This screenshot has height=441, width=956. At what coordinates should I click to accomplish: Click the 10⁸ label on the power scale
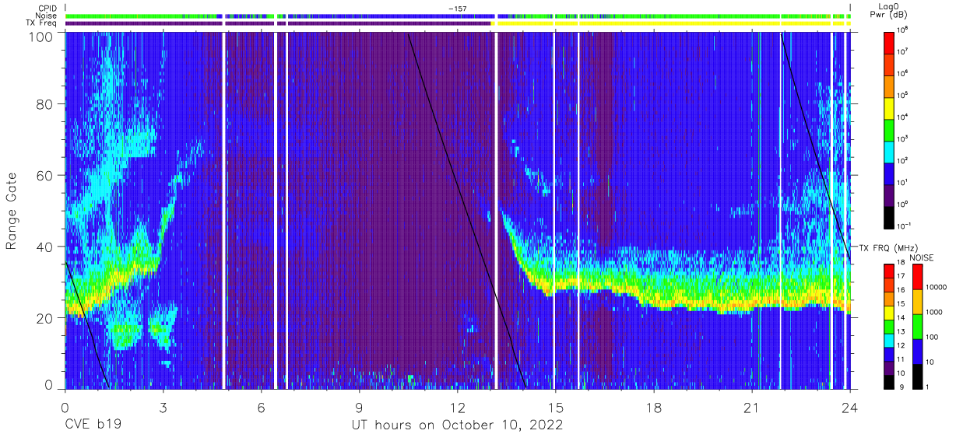[903, 30]
